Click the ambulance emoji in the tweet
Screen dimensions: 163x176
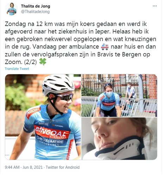(105, 47)
